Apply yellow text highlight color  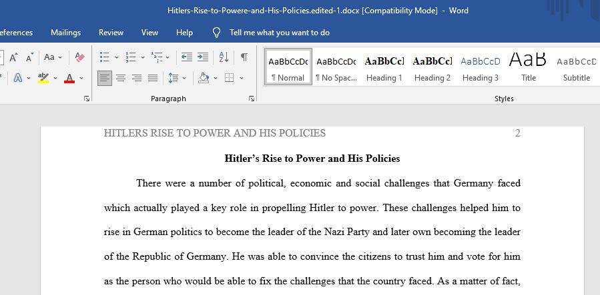click(x=43, y=78)
